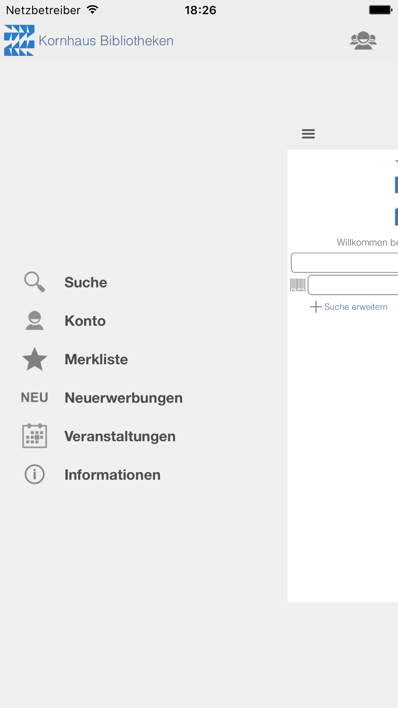Focus the upper search input field

tap(345, 262)
